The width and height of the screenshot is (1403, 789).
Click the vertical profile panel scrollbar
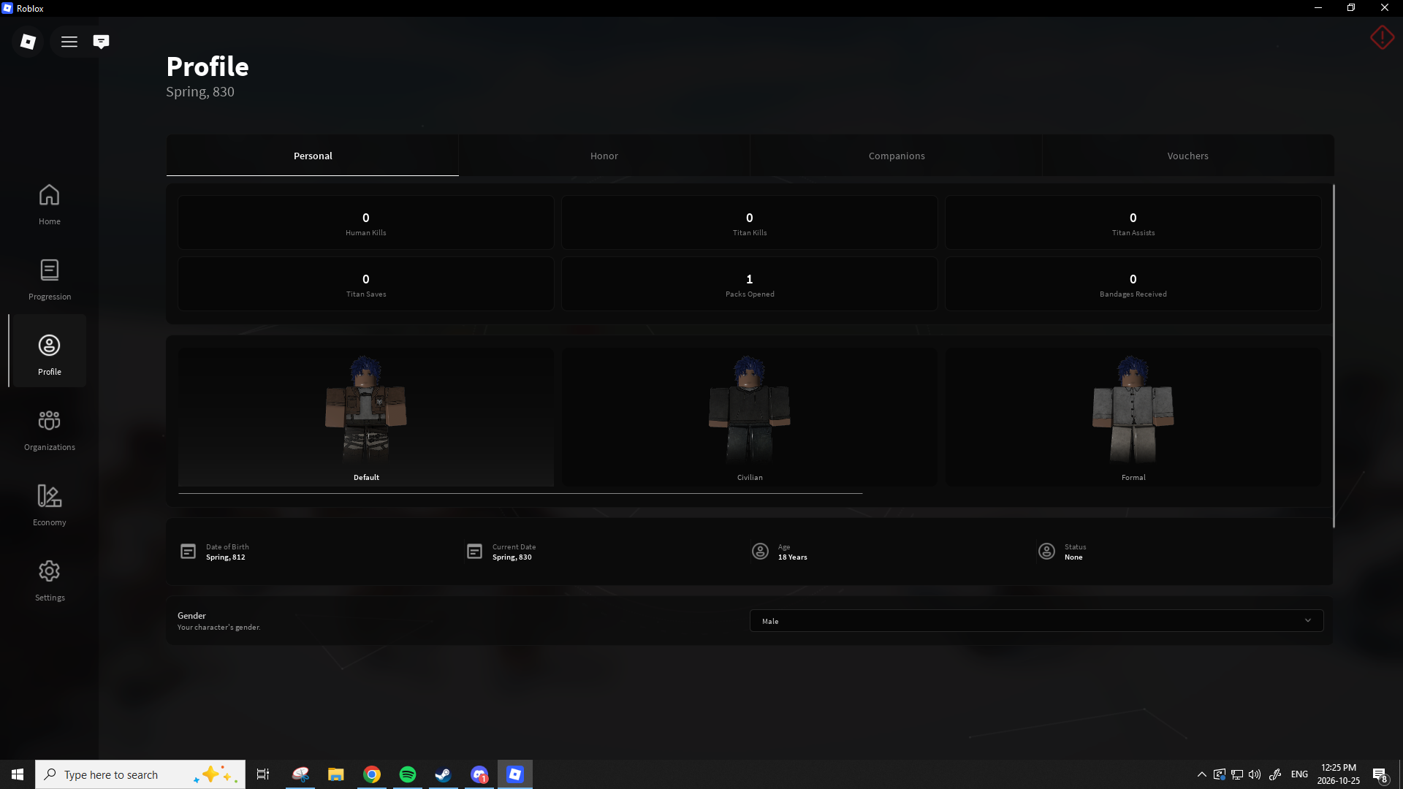[1334, 356]
